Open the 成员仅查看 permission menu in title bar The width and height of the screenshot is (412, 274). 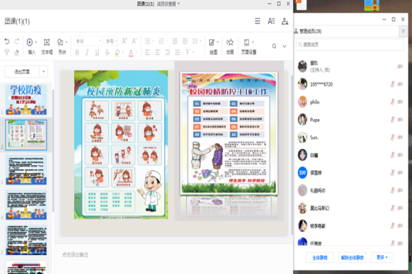coord(168,4)
